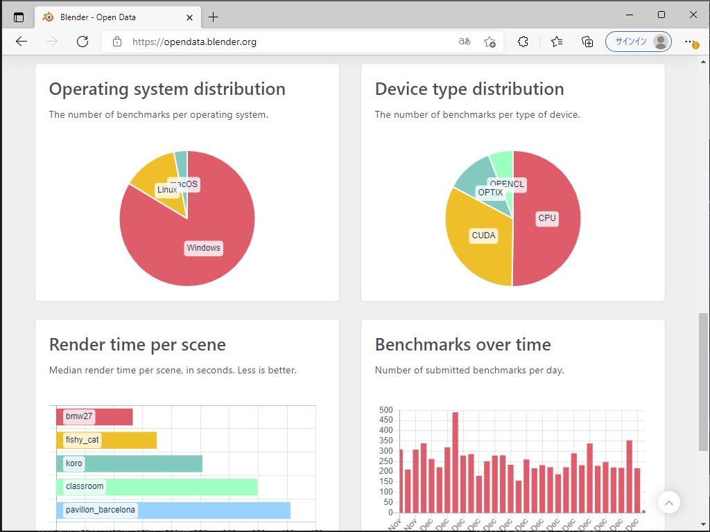Open the Favorites list icon
Image resolution: width=710 pixels, height=532 pixels.
(557, 42)
